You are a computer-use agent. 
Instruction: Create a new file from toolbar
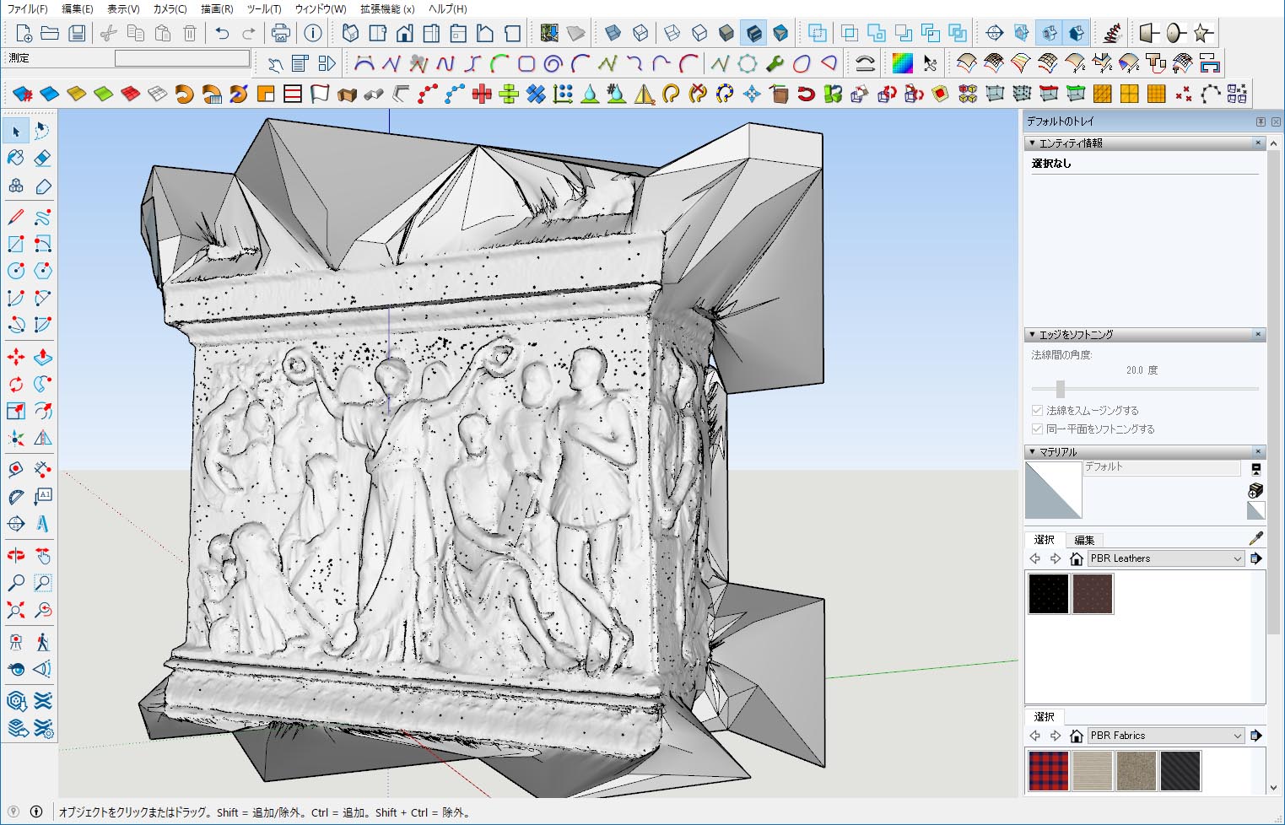tap(24, 33)
